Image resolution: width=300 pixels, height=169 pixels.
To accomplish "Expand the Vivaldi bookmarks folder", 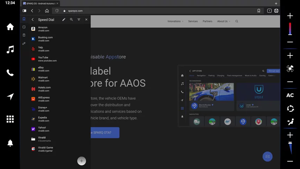I will (60, 139).
